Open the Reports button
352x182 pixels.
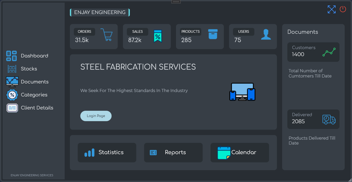[x=173, y=153]
